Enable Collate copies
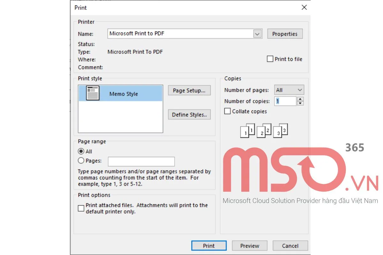The width and height of the screenshot is (383, 255). 227,111
